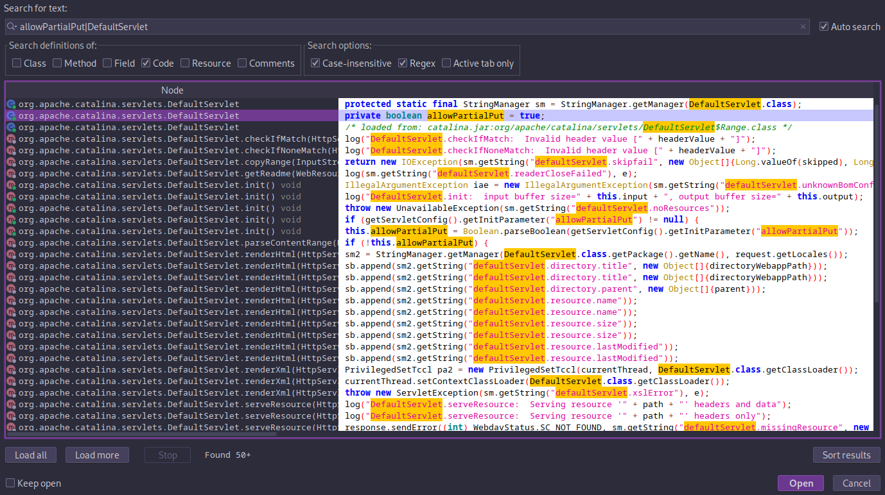Click the method icon next to checkIfMatch entry

(12, 138)
